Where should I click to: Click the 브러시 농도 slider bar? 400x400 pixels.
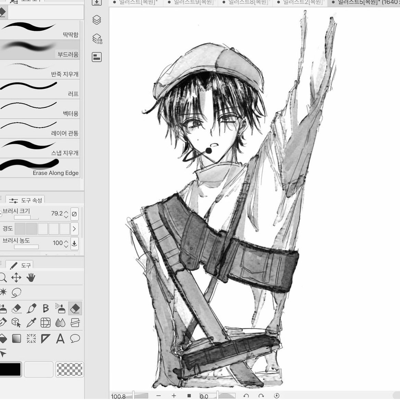[26, 247]
